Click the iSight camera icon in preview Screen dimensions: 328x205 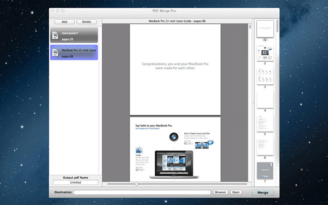(x=174, y=137)
